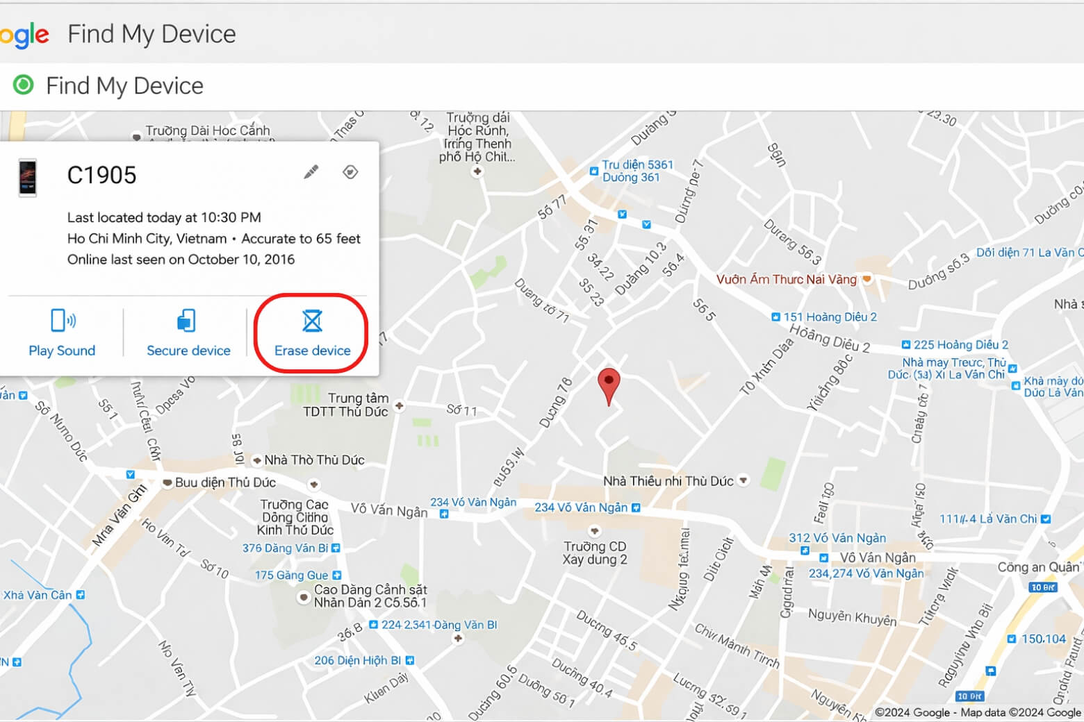Click the Play Sound icon on device card
This screenshot has height=722, width=1084.
(62, 319)
